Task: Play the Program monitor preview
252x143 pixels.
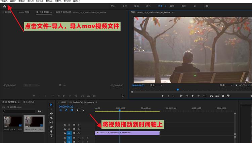Action: click(x=193, y=96)
